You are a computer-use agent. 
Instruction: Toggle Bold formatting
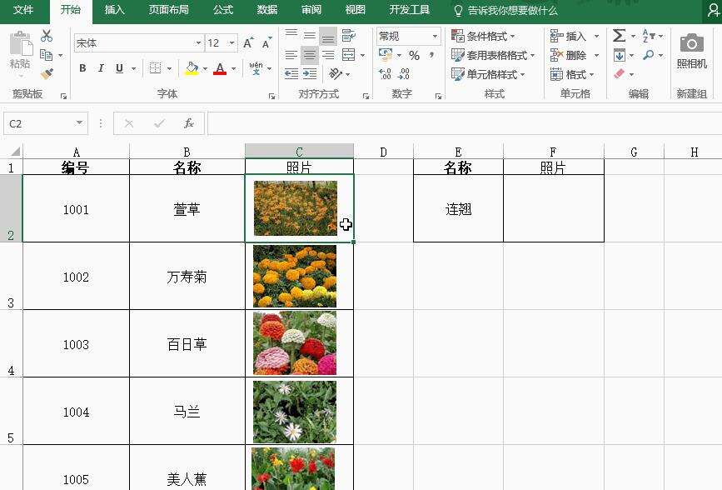point(82,68)
